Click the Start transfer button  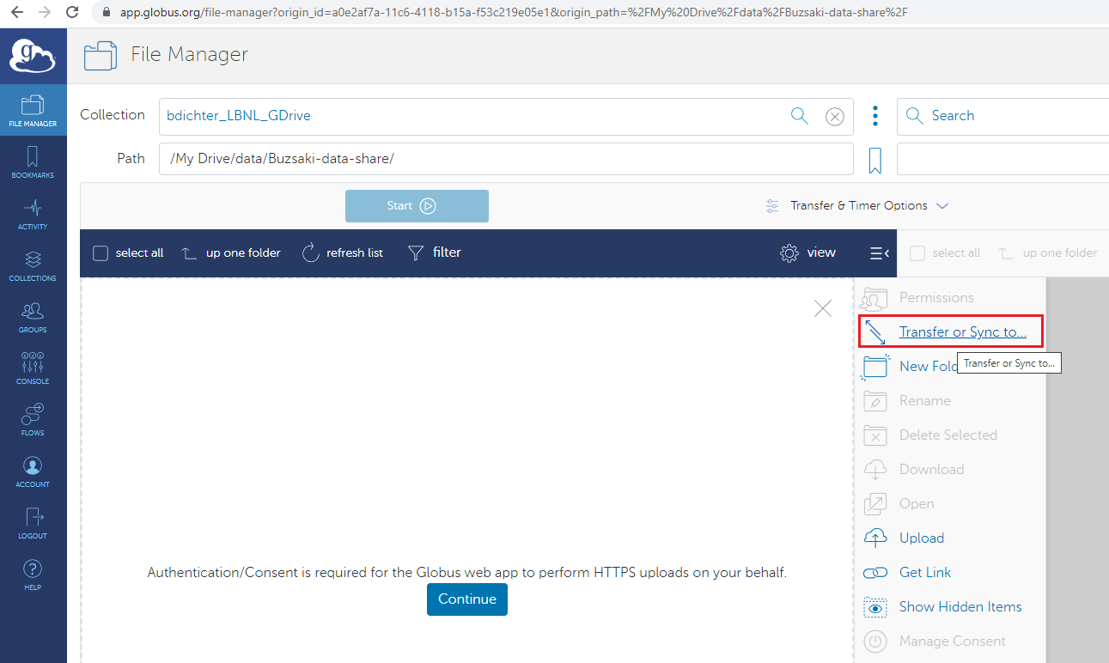click(417, 206)
